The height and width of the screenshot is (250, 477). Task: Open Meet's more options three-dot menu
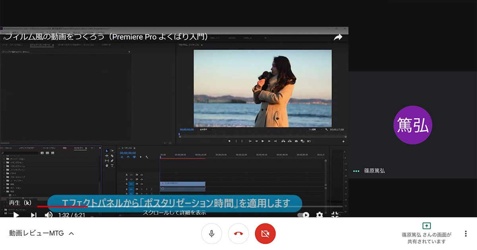coord(465,234)
